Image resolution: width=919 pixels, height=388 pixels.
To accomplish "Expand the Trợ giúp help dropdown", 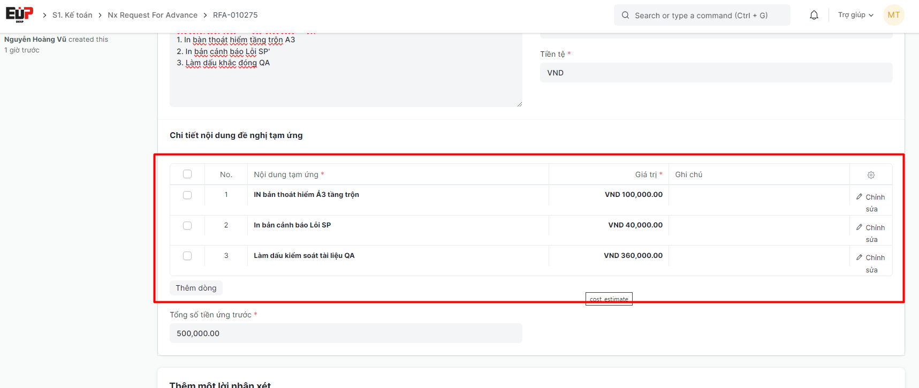I will (855, 15).
